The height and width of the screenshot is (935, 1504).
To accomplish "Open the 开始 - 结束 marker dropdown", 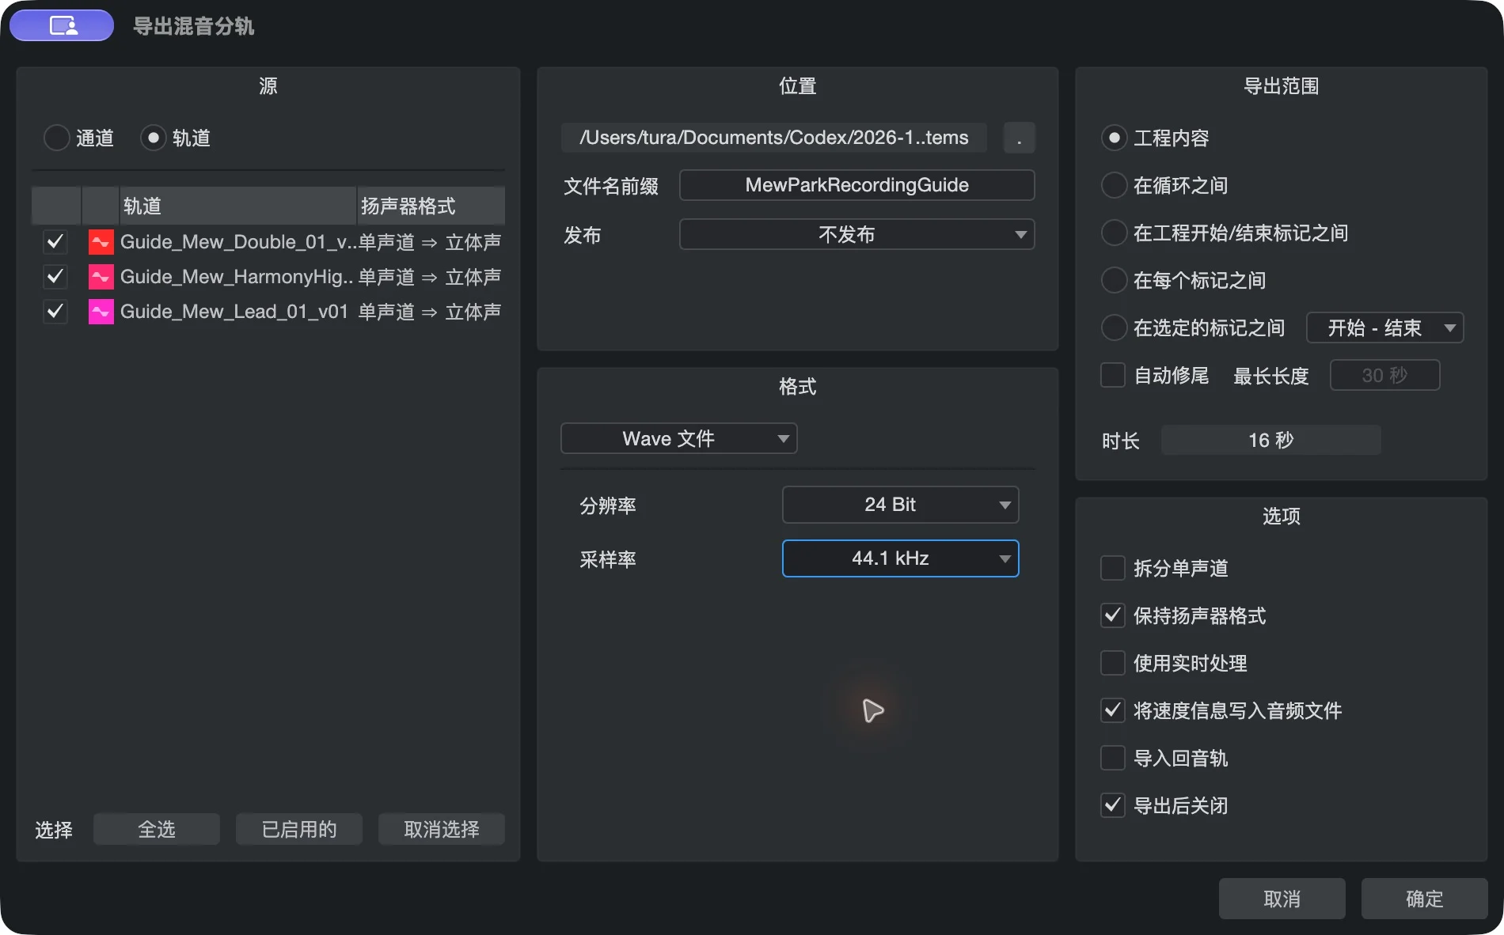I will click(1385, 327).
